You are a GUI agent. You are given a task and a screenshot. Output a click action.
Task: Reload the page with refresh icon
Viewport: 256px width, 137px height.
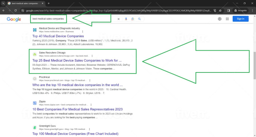point(15,11)
